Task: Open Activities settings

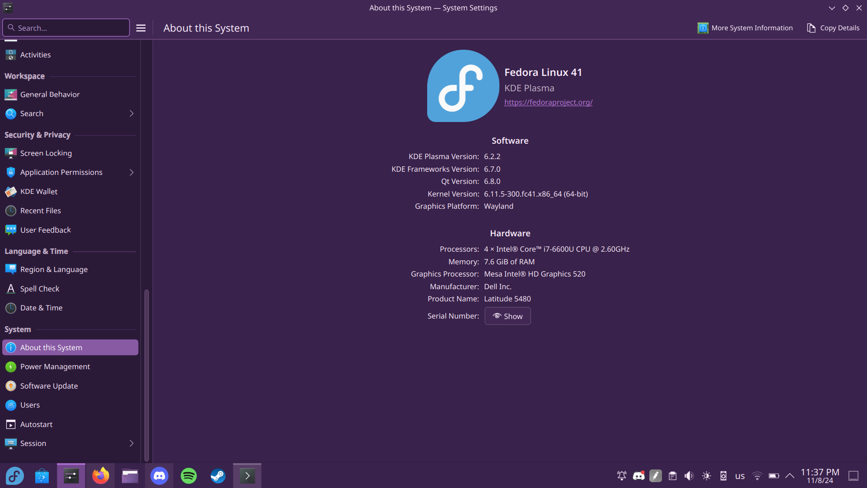Action: click(x=70, y=55)
